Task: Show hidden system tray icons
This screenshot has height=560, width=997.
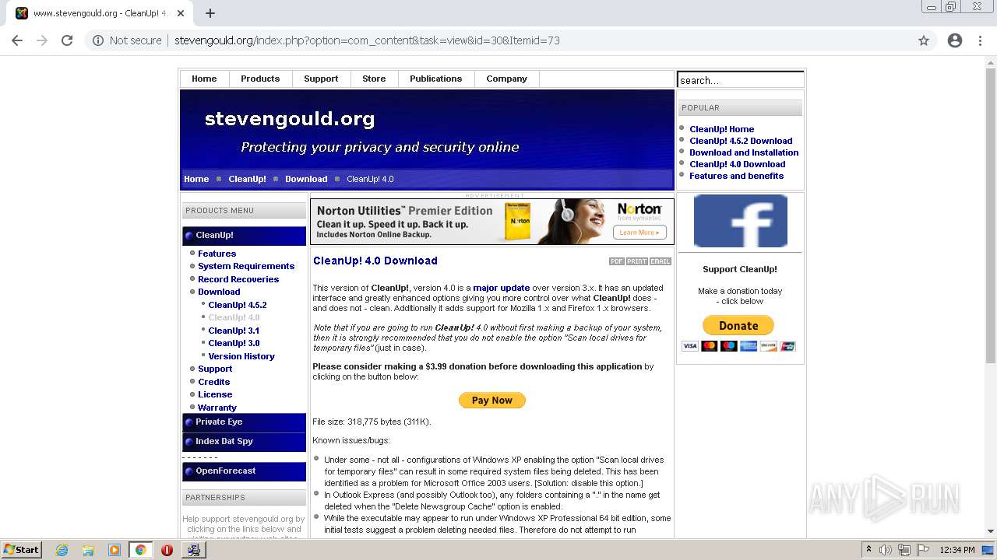Action: [x=868, y=550]
